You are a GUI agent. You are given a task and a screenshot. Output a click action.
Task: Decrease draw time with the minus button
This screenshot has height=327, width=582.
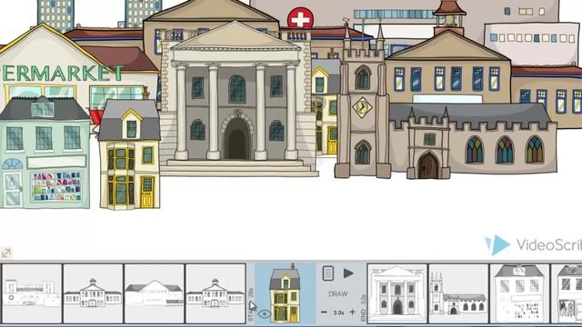(x=324, y=312)
